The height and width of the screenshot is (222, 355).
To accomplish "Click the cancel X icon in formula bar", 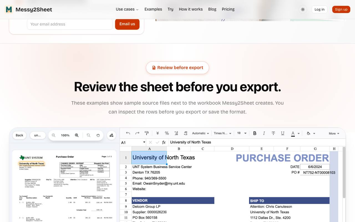I will (x=150, y=142).
